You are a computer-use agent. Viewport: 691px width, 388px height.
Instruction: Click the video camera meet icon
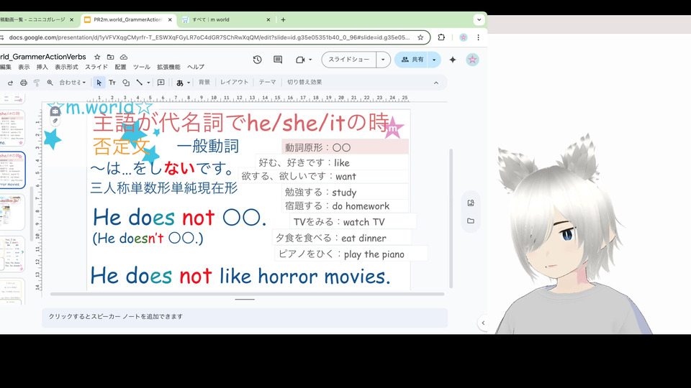[x=300, y=60]
